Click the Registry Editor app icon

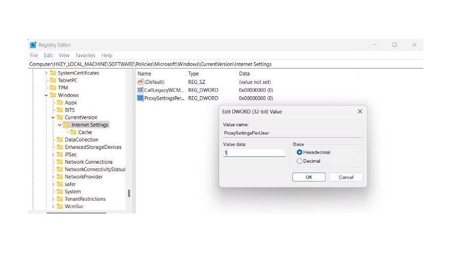click(x=33, y=45)
